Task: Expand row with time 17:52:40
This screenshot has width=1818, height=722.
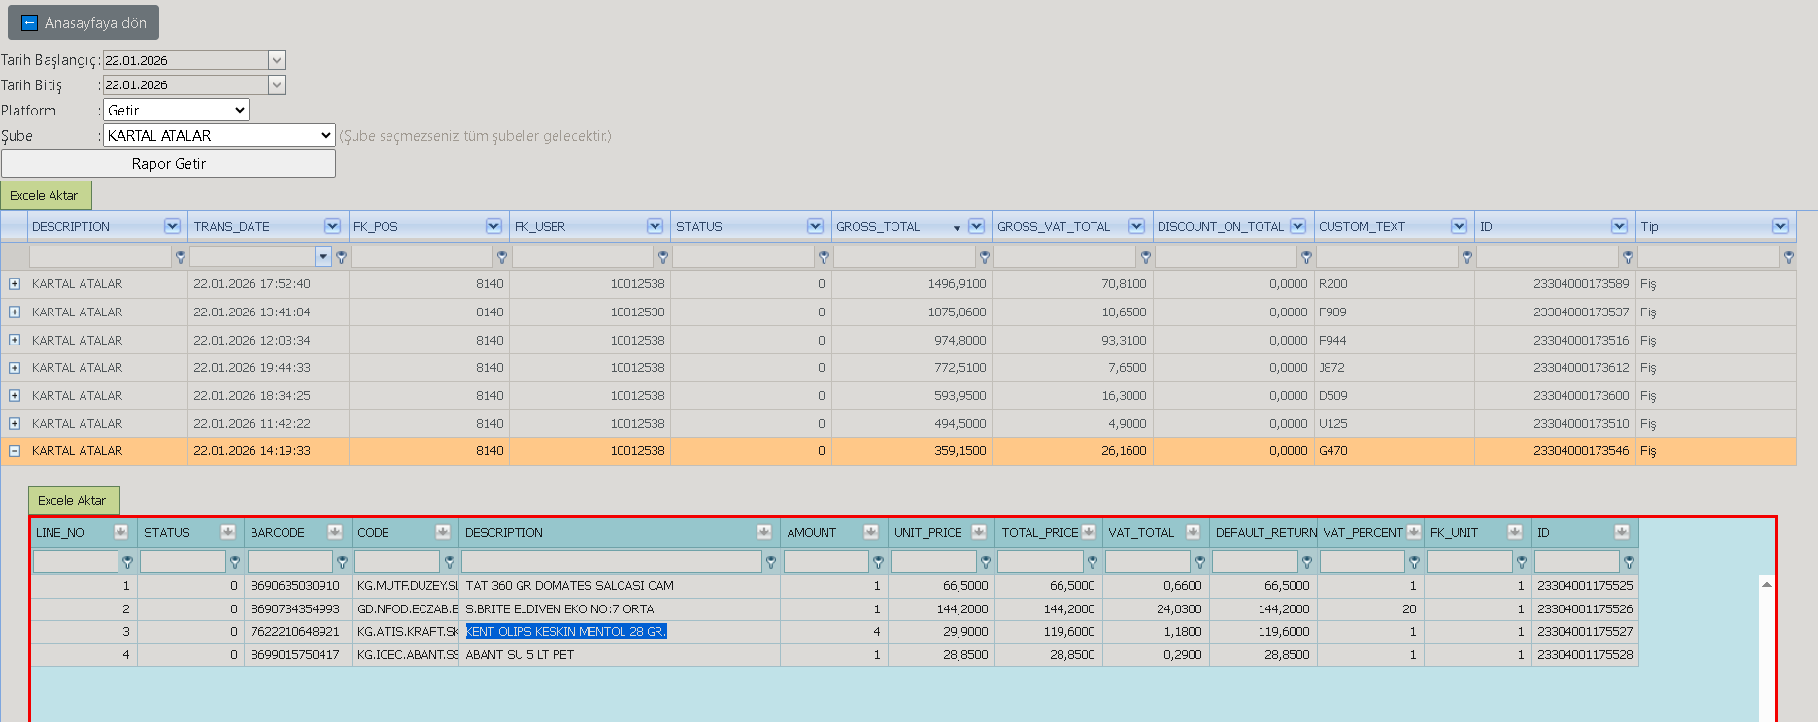Action: [x=15, y=284]
